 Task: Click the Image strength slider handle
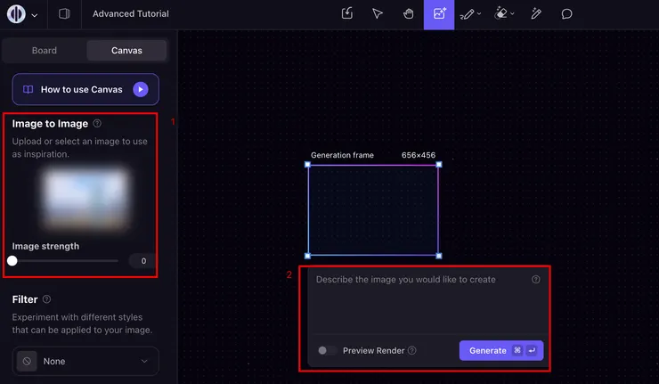[x=12, y=261]
